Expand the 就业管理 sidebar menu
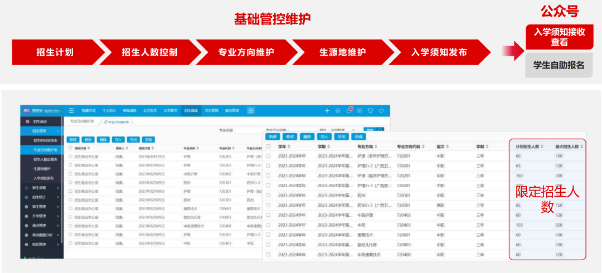Viewport: 602px width, 273px height. coord(41,226)
